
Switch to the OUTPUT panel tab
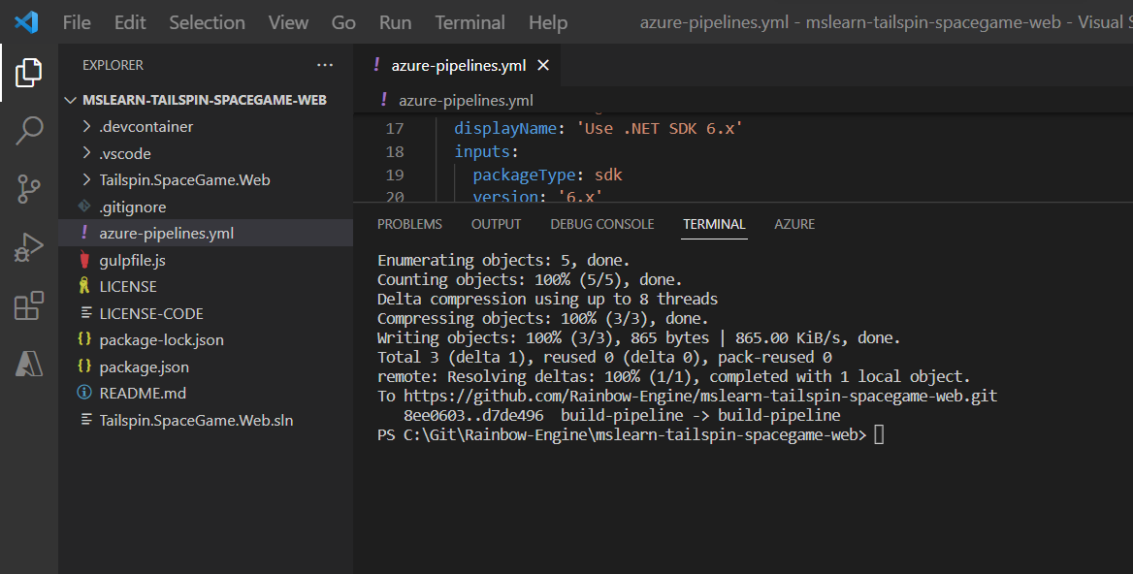coord(496,225)
